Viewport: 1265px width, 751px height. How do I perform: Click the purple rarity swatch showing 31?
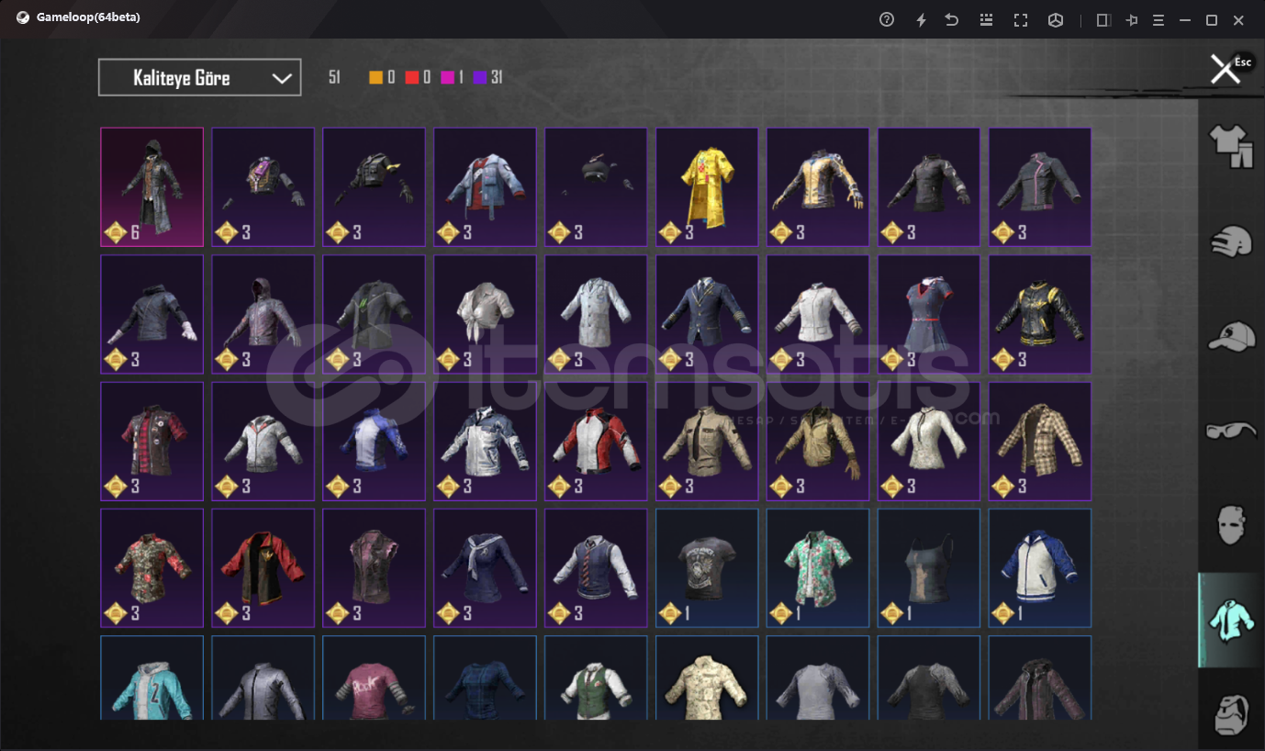click(x=488, y=78)
